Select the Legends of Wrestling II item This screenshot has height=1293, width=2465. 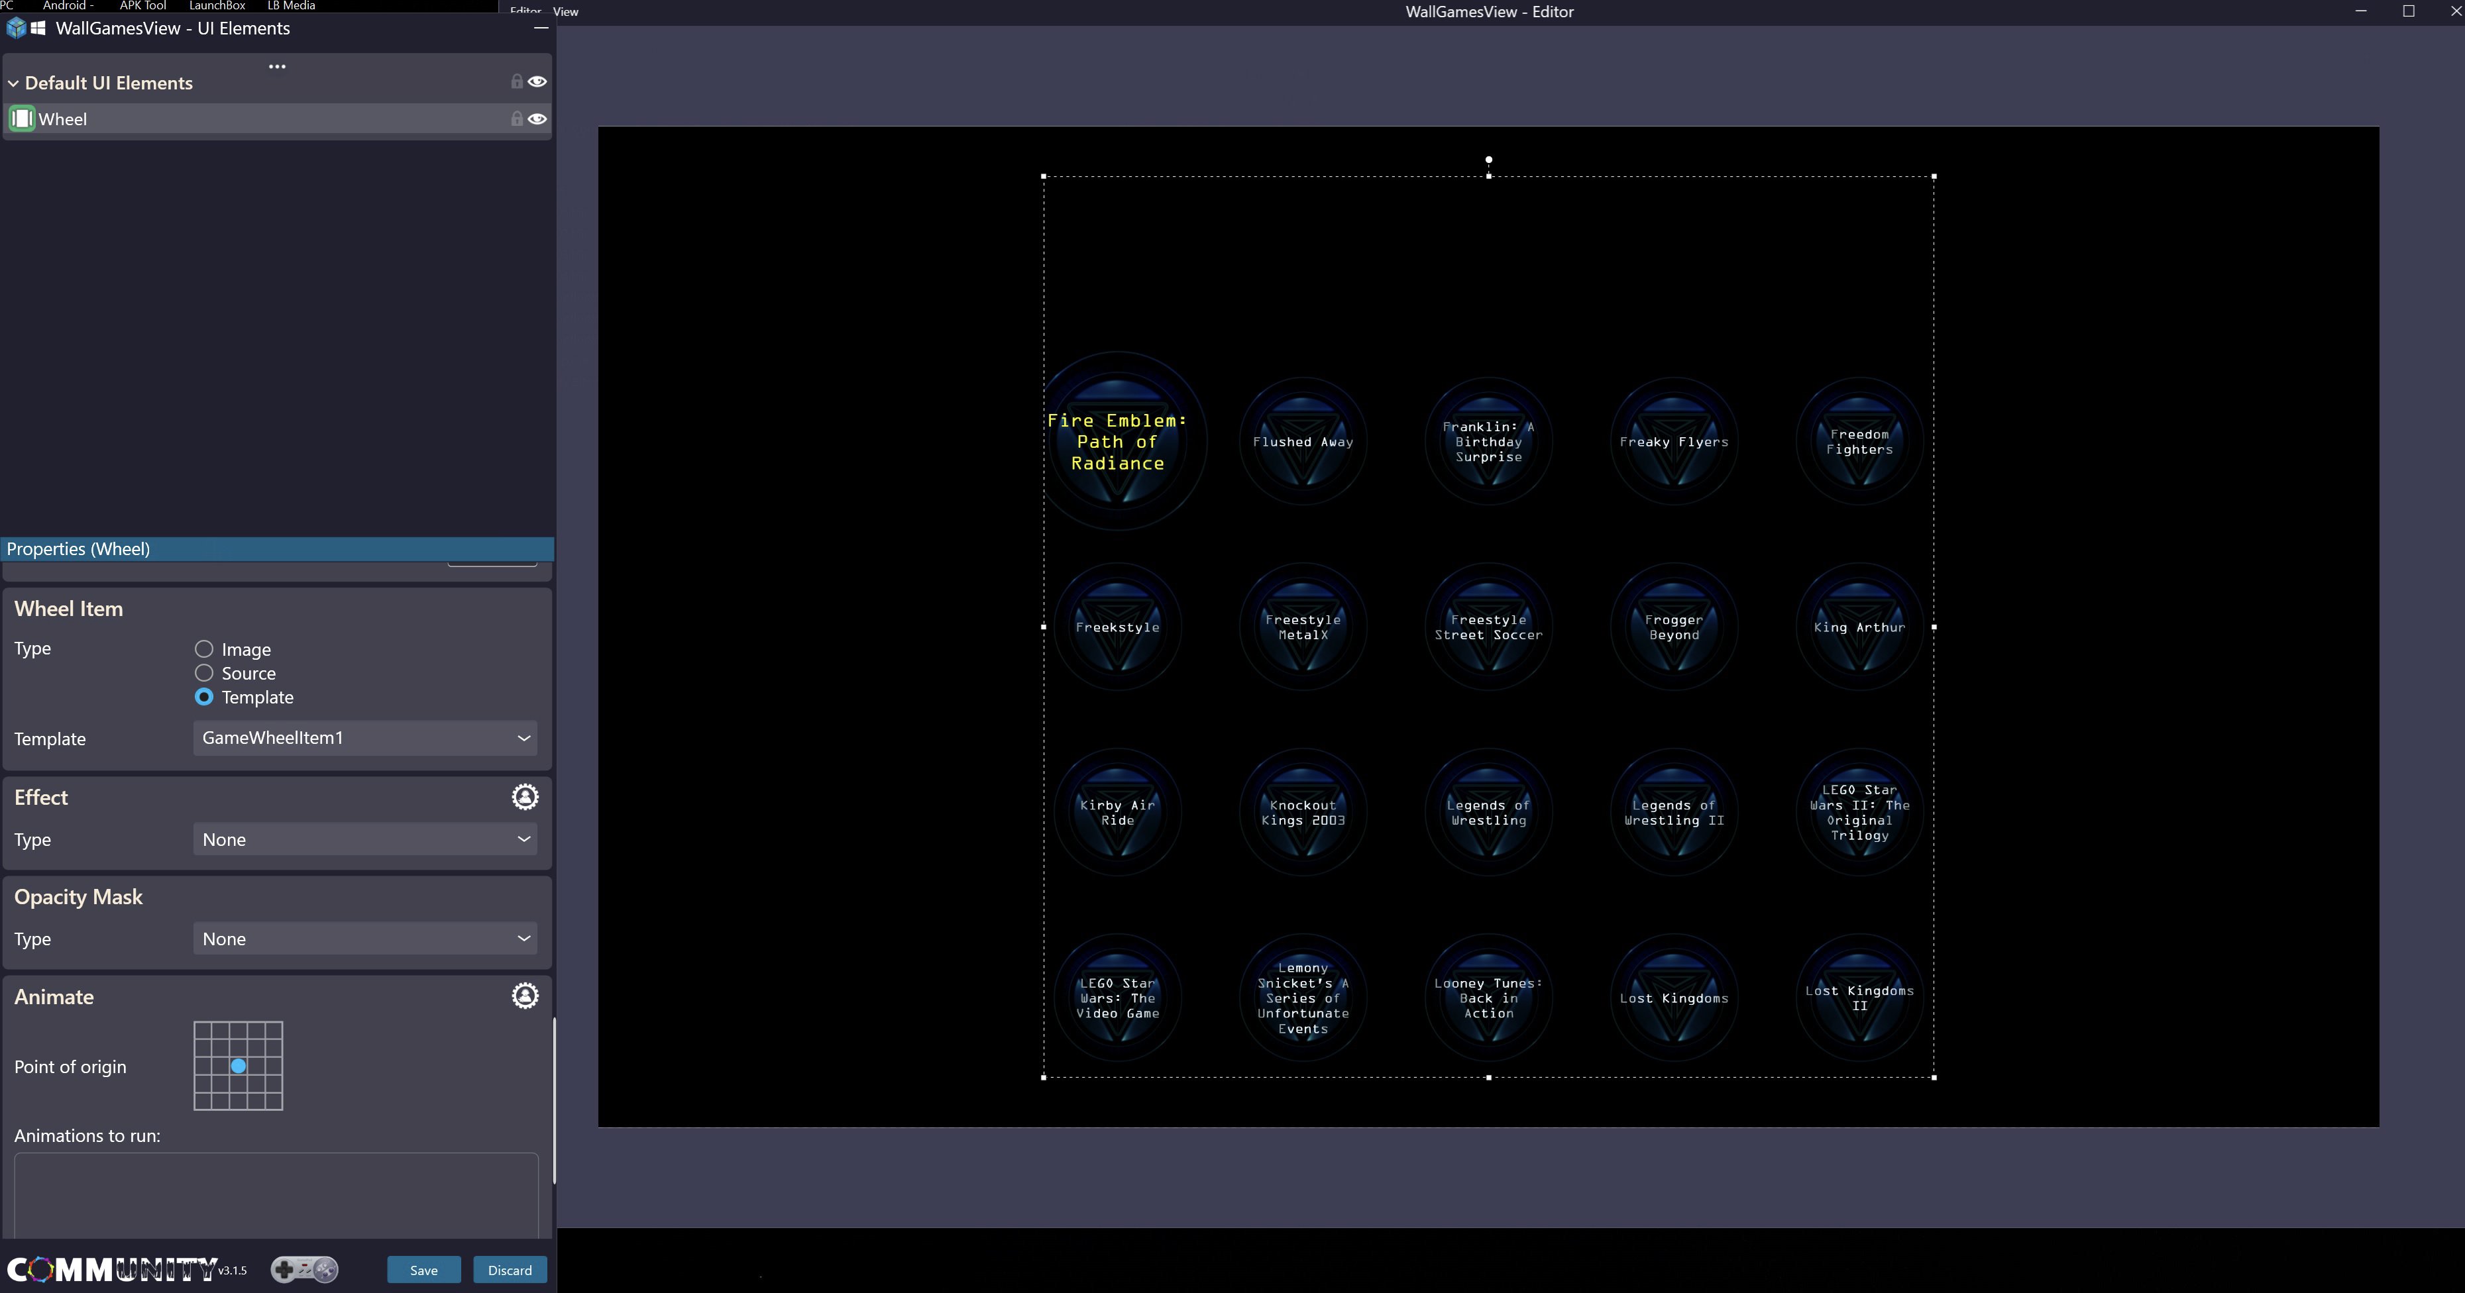click(x=1674, y=813)
